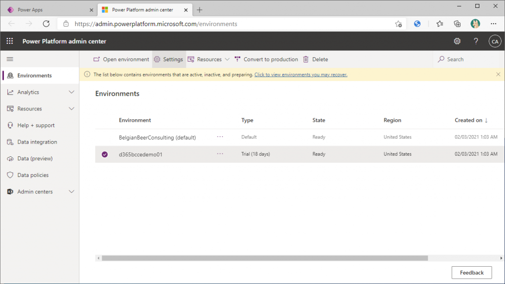Image resolution: width=505 pixels, height=284 pixels.
Task: Open more actions for d365bccedemo01 row
Action: [220, 154]
